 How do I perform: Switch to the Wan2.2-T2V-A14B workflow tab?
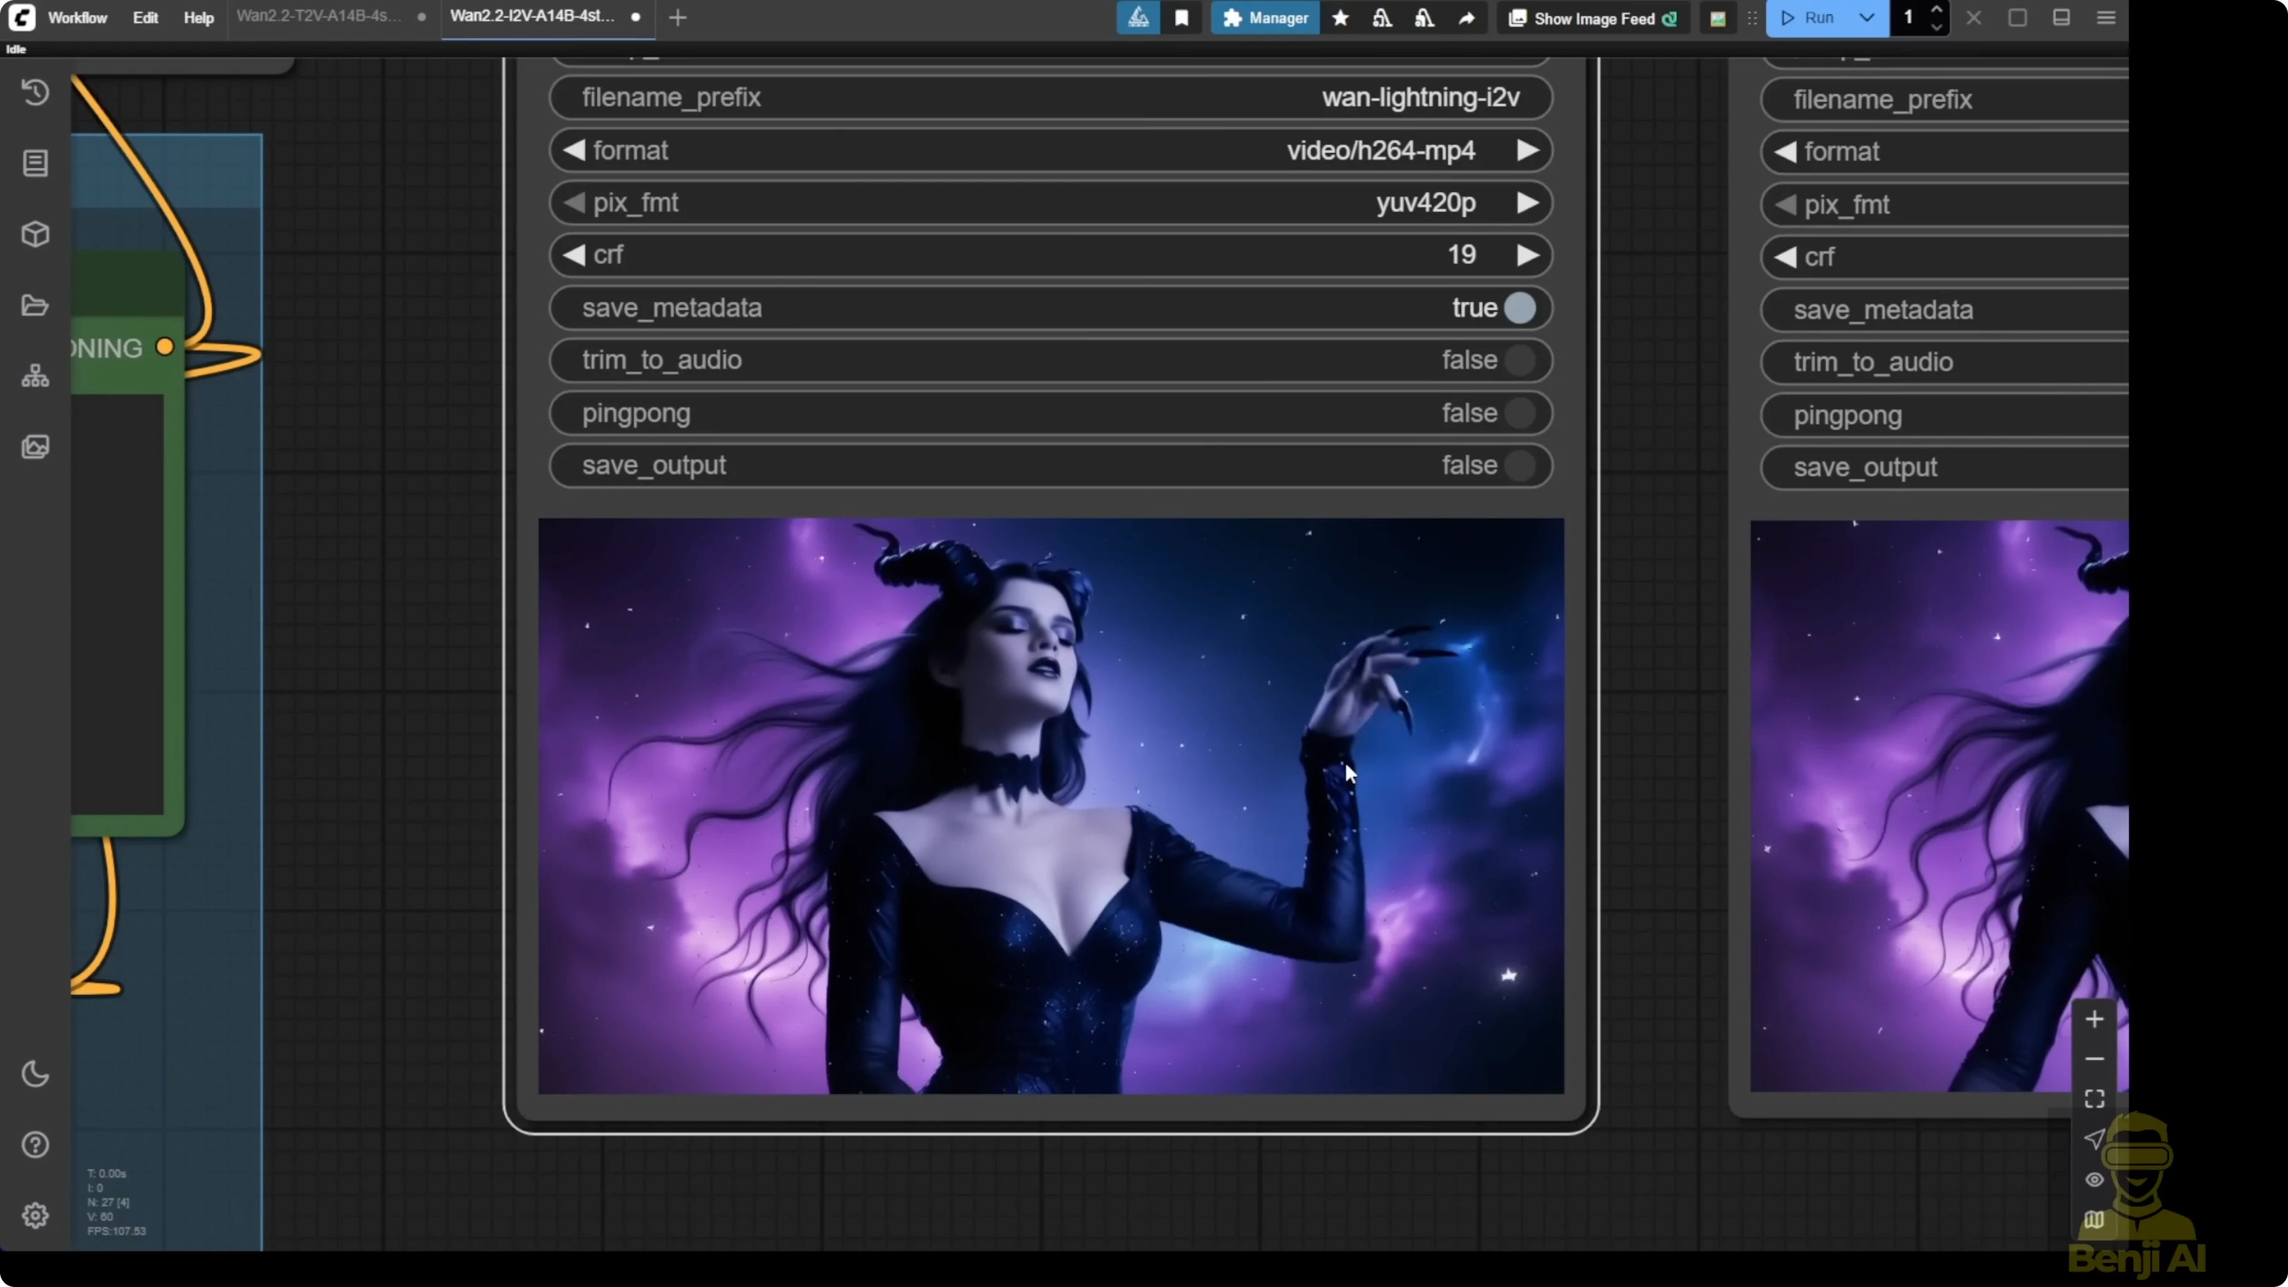[318, 17]
